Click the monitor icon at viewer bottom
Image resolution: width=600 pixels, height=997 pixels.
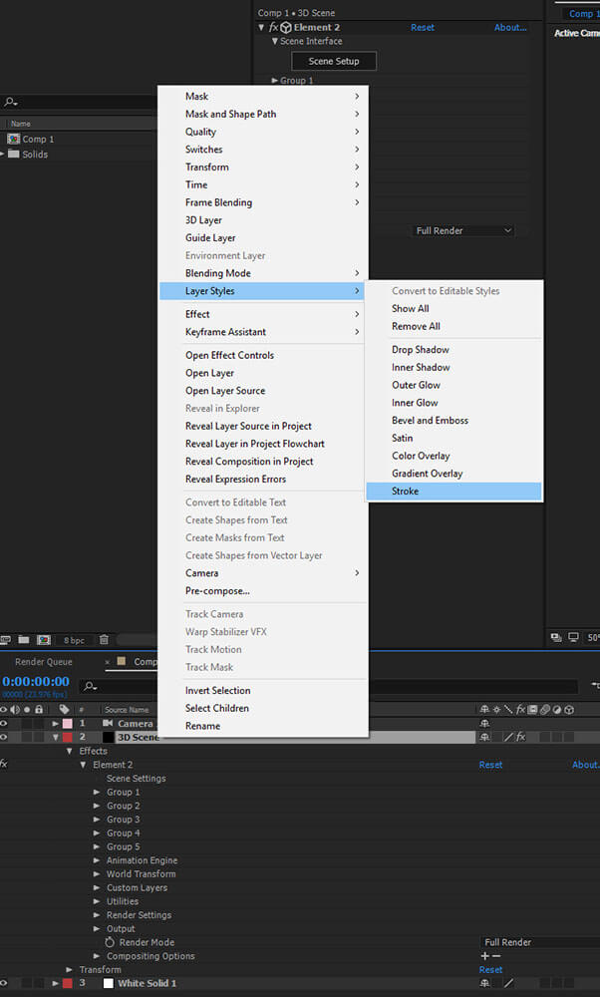click(573, 637)
